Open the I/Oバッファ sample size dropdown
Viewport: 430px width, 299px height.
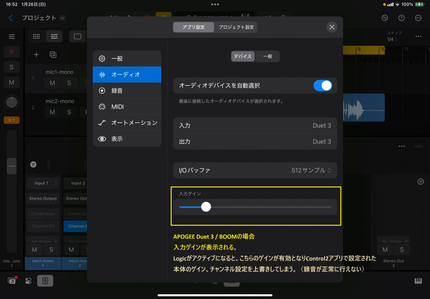(x=311, y=170)
